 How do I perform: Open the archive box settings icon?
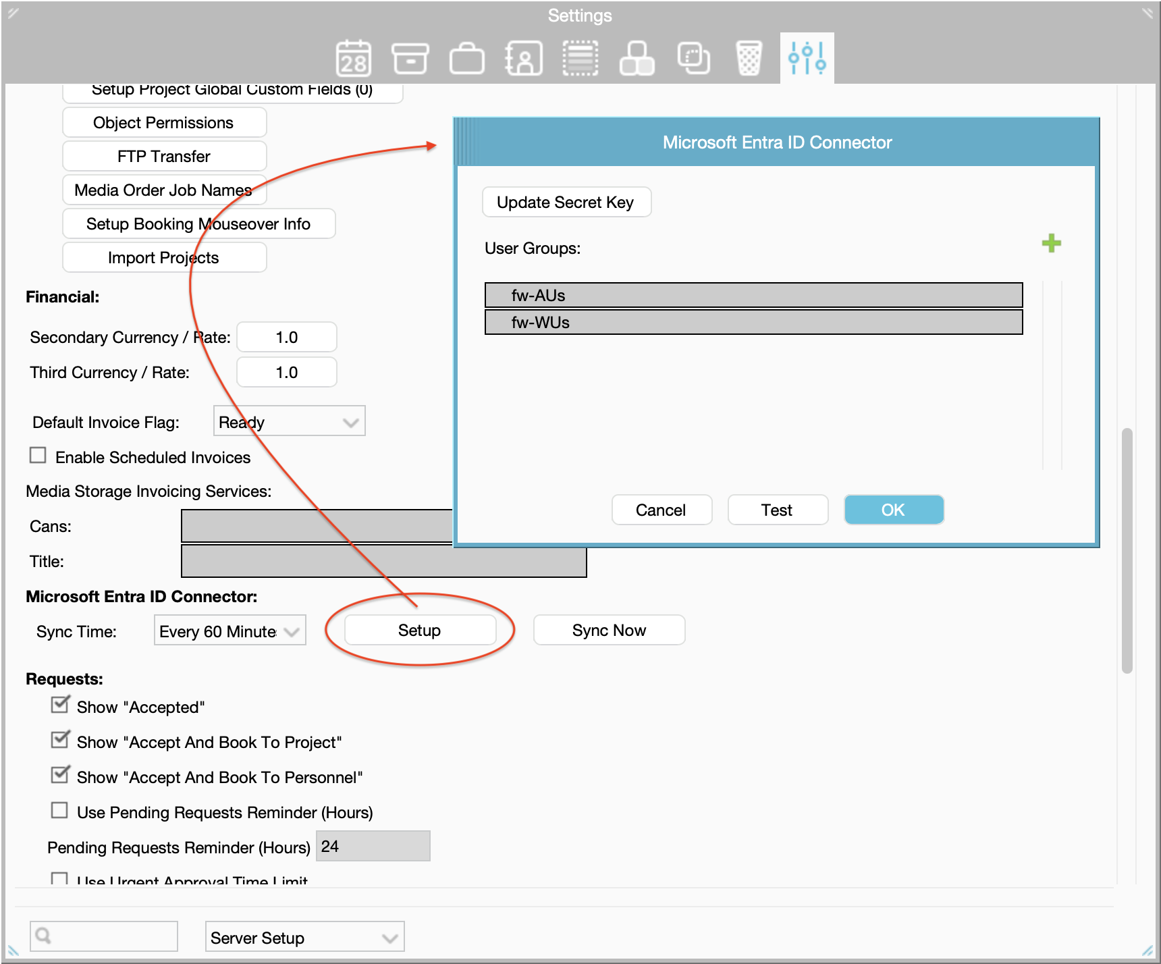[410, 58]
